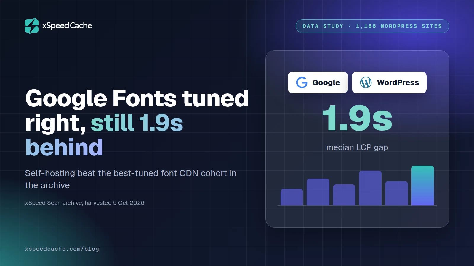Click the highlighted teal bar in the chart
The width and height of the screenshot is (474, 266).
(x=423, y=185)
